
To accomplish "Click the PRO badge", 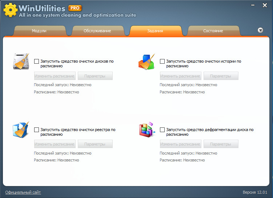I will (75, 8).
